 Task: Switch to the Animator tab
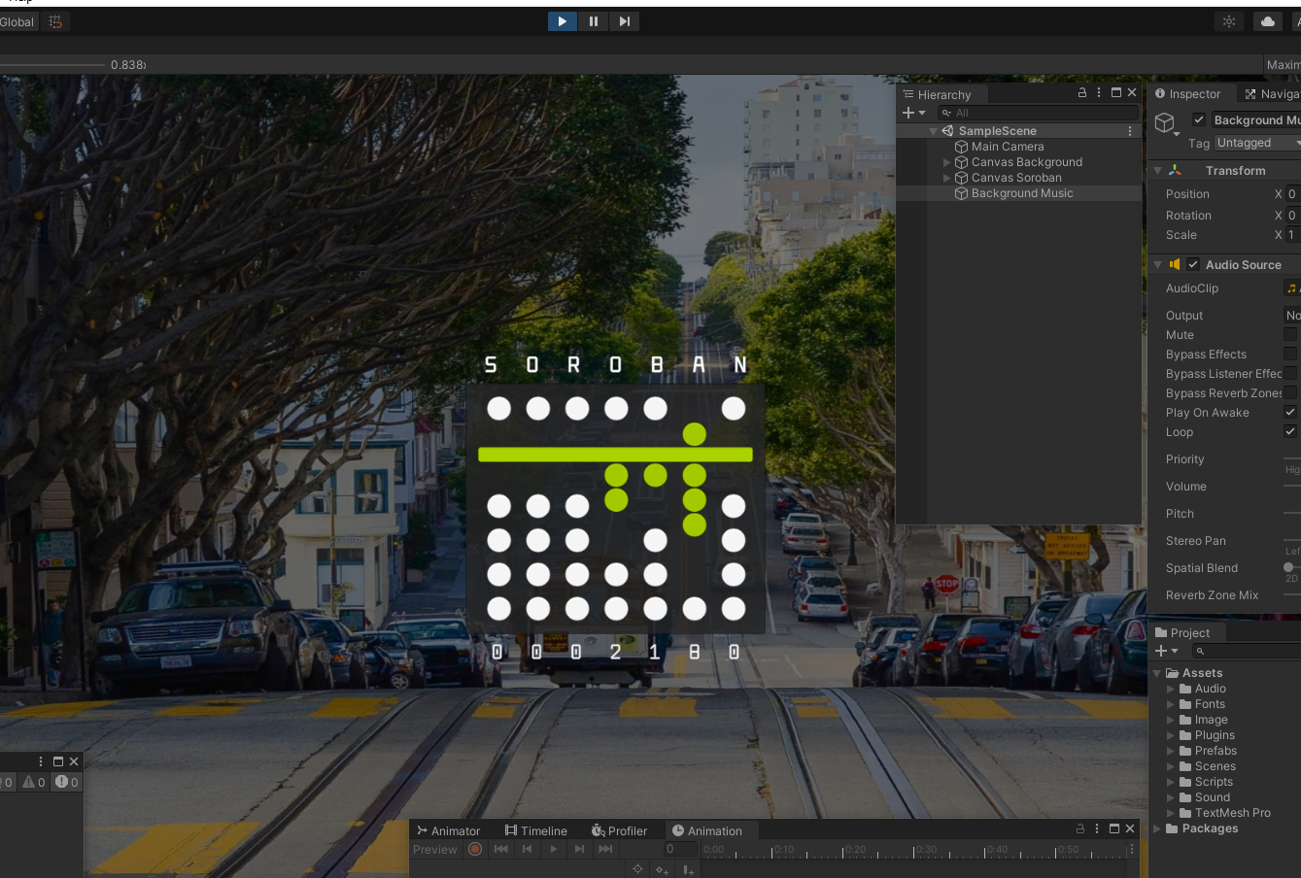(448, 830)
